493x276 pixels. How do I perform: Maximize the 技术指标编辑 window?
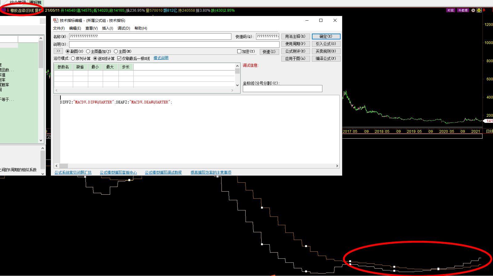pyautogui.click(x=321, y=20)
